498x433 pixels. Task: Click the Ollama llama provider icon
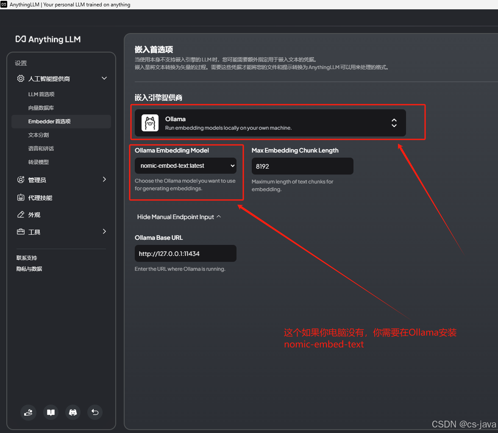(150, 123)
